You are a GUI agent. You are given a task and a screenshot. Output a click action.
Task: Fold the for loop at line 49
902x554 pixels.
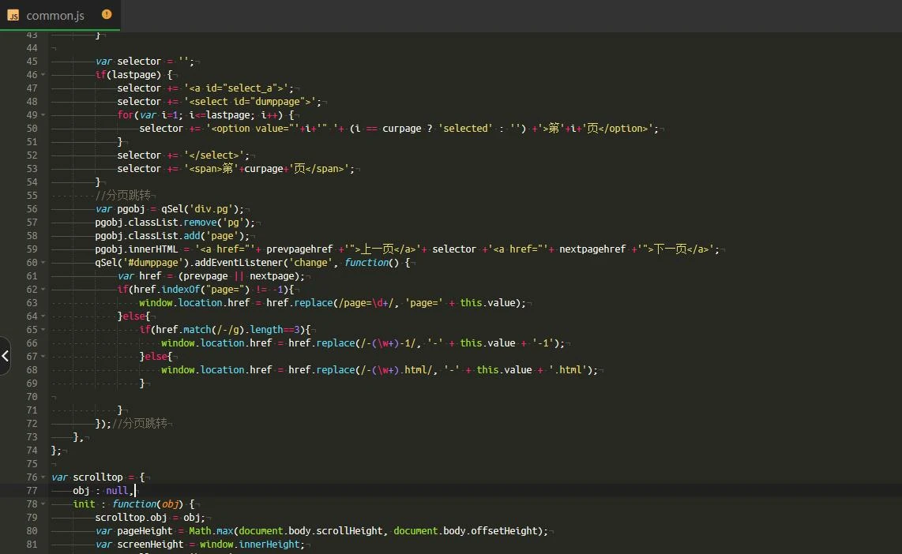(43, 115)
